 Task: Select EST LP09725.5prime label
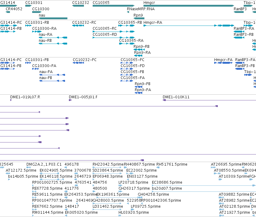pyautogui.click(x=146, y=206)
